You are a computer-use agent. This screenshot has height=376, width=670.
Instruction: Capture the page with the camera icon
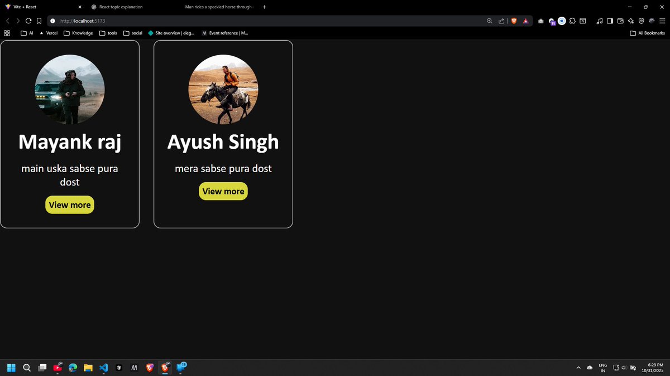pyautogui.click(x=541, y=21)
